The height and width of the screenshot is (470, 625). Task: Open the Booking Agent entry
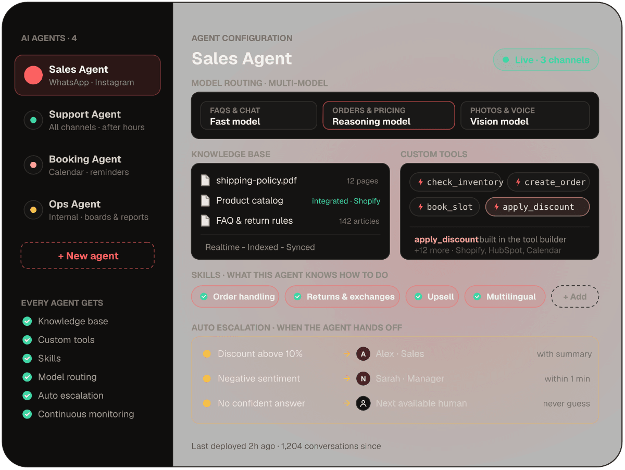tap(87, 165)
